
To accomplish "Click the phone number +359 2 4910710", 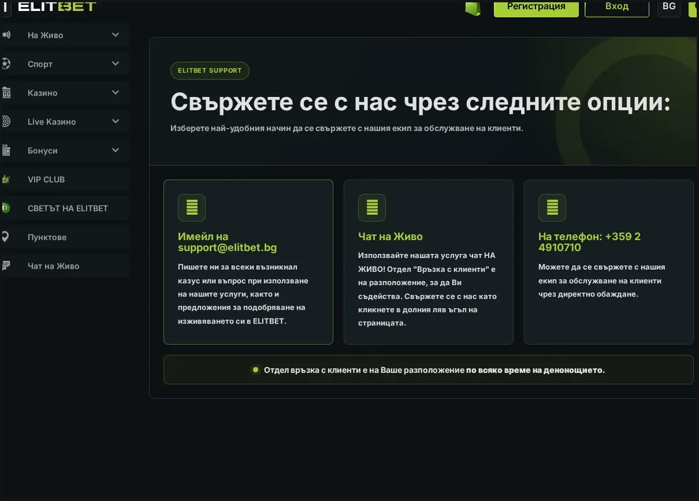I will click(589, 242).
